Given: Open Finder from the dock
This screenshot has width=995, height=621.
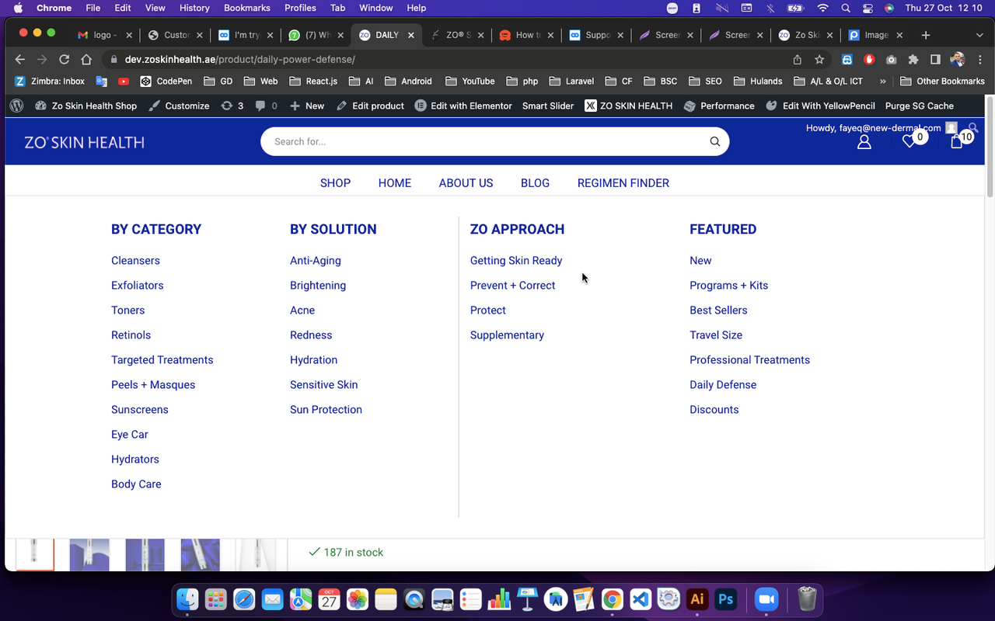Looking at the screenshot, I should [187, 599].
